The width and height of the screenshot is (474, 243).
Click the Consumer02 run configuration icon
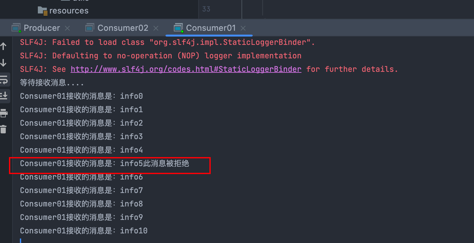point(90,28)
